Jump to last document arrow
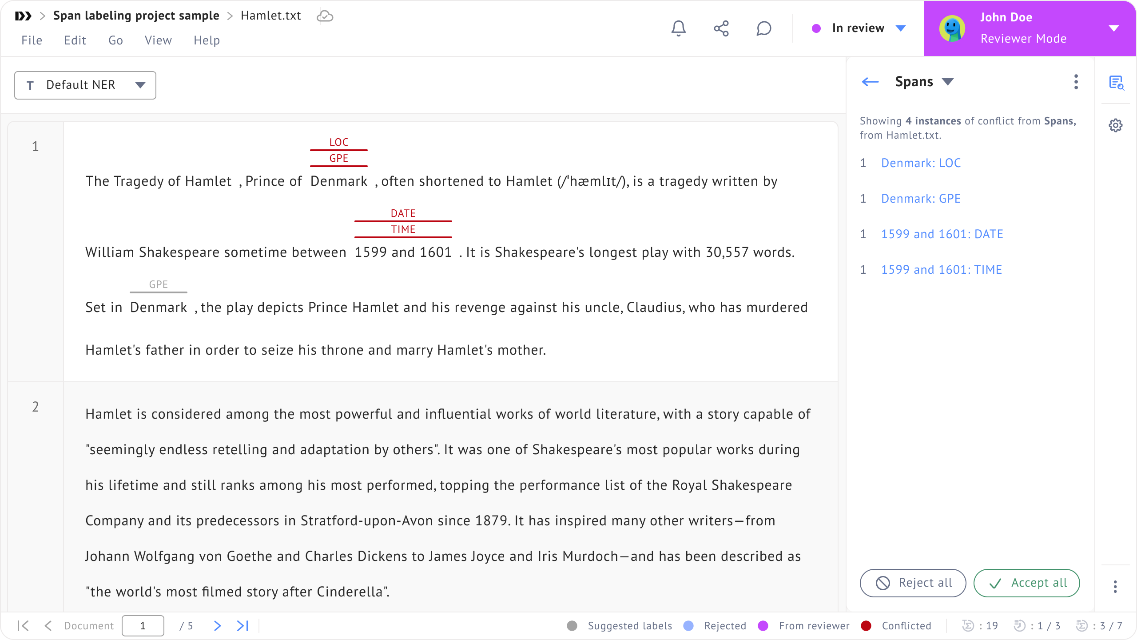The image size is (1137, 640). 243,626
